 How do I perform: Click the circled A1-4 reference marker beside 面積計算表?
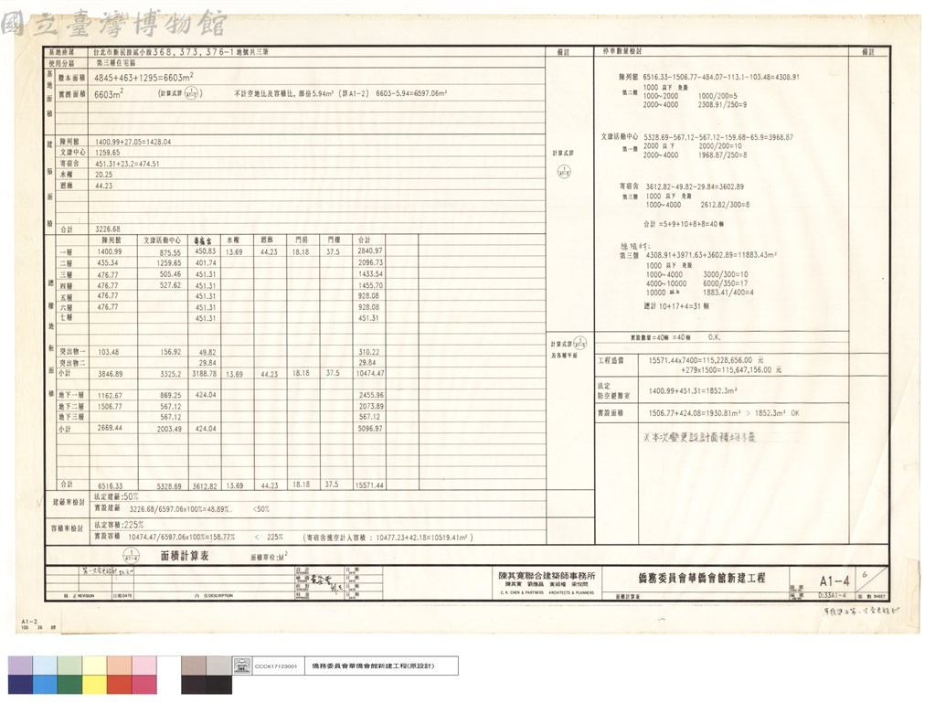132,556
